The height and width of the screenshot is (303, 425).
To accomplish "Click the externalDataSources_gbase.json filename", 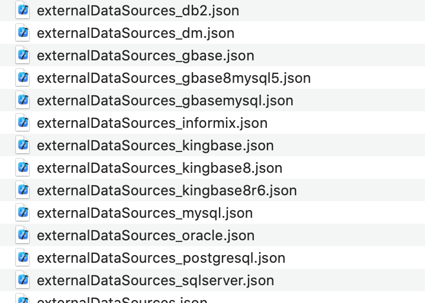I will tap(146, 56).
